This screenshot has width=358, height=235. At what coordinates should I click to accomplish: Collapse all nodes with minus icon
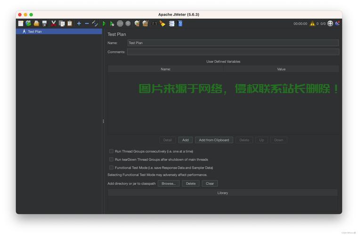87,23
